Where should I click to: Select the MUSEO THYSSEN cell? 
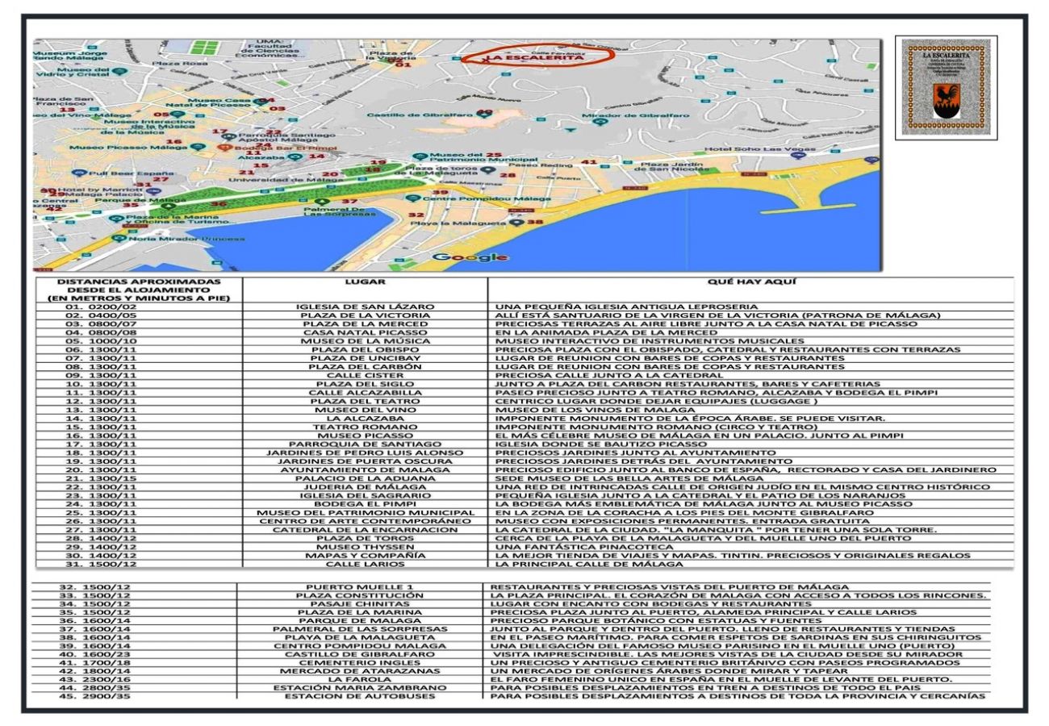pyautogui.click(x=365, y=547)
